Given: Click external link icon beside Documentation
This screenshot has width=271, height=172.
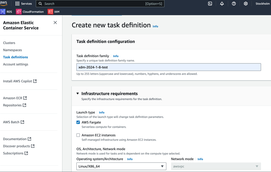Looking at the screenshot, I should [x=29, y=139].
